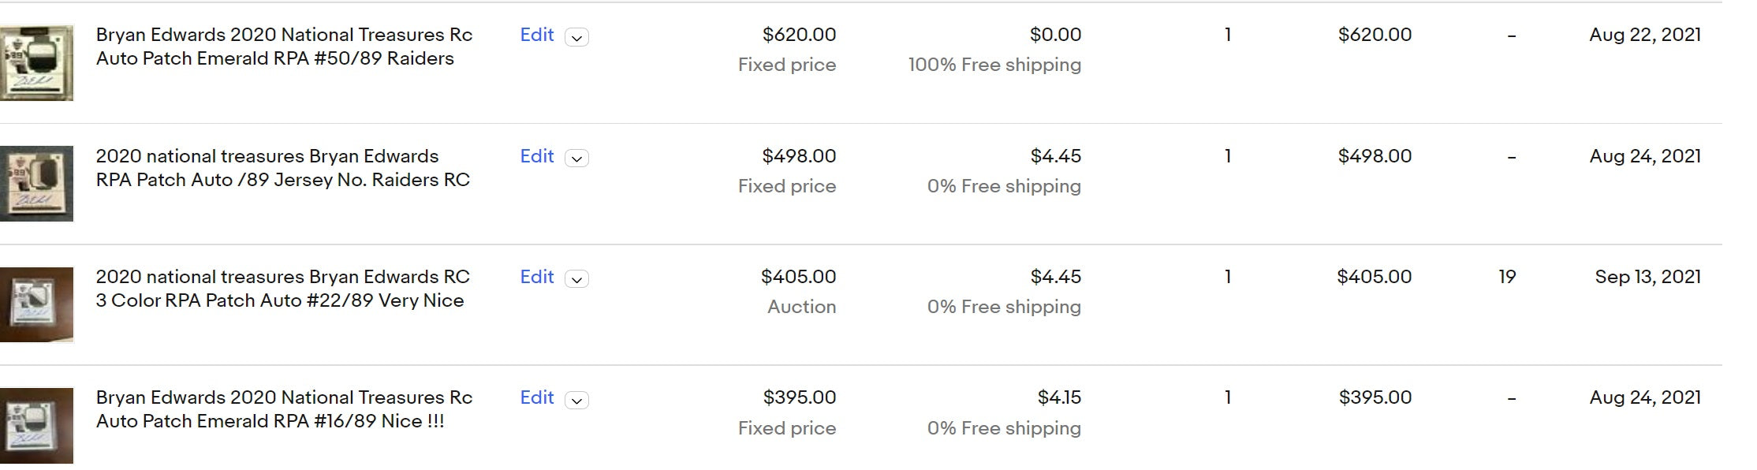Image resolution: width=1757 pixels, height=470 pixels.
Task: Open listing title RPA Patch Auto /89 Jersey No.
Action: click(x=282, y=168)
